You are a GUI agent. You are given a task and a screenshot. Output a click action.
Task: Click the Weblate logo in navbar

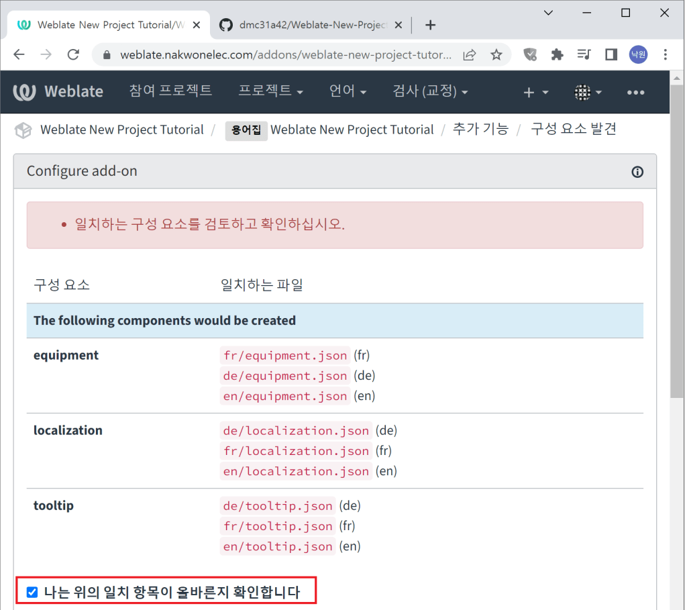[58, 92]
